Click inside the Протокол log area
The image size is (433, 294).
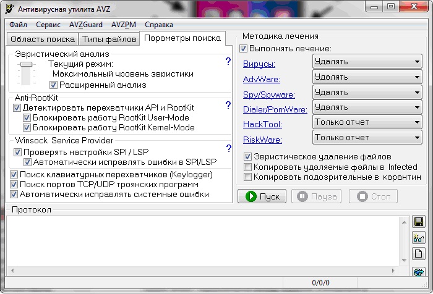pyautogui.click(x=203, y=241)
